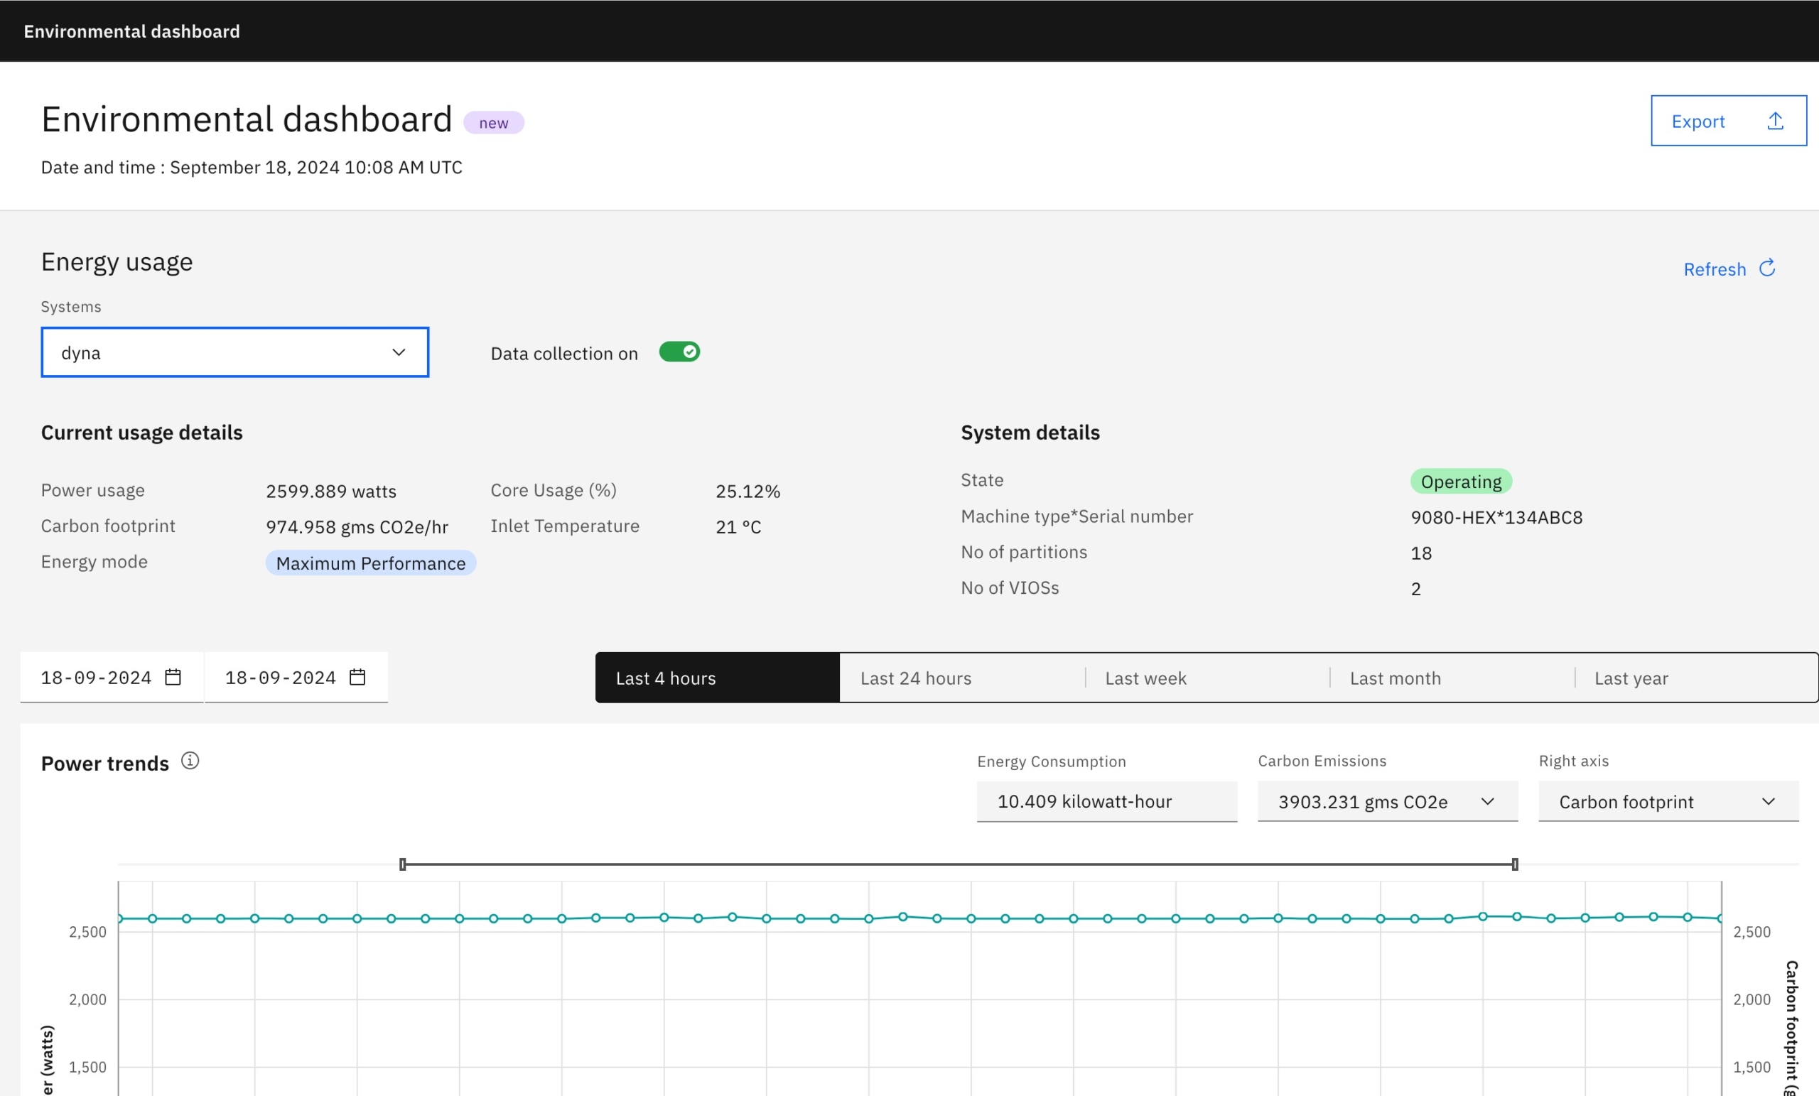Open the Systems dropdown showing dyna
Image resolution: width=1819 pixels, height=1096 pixels.
(234, 352)
